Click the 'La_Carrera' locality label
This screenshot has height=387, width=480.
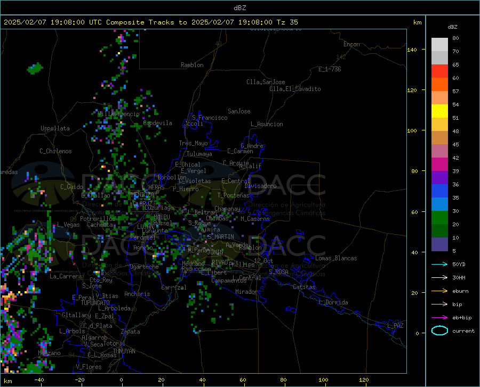(x=66, y=276)
